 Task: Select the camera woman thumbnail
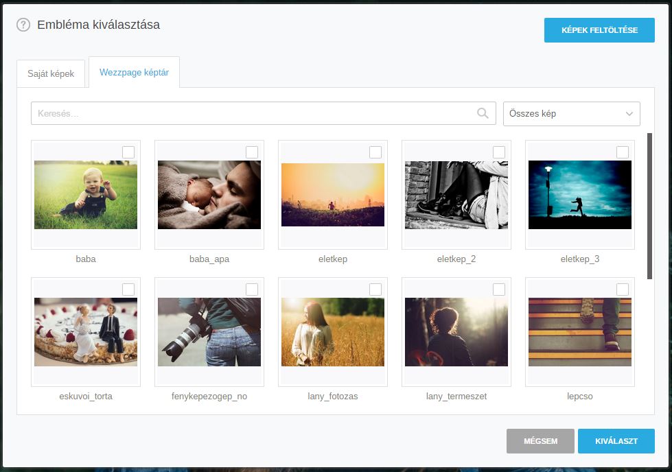pyautogui.click(x=209, y=332)
